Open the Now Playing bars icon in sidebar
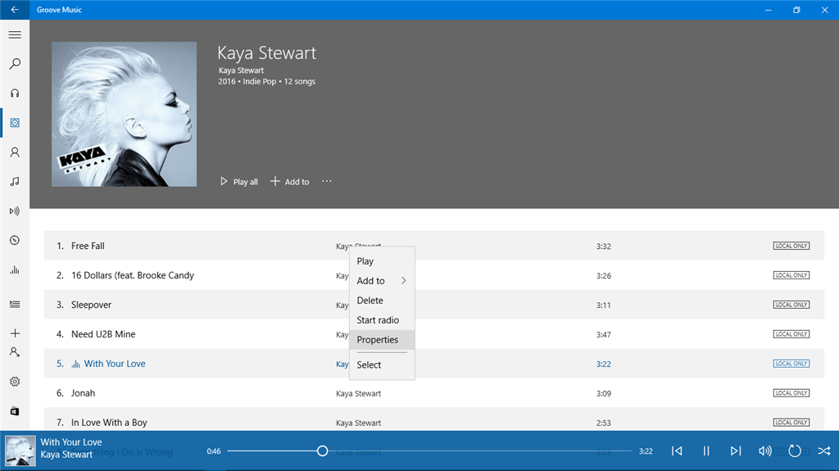The height and width of the screenshot is (471, 839). [15, 269]
